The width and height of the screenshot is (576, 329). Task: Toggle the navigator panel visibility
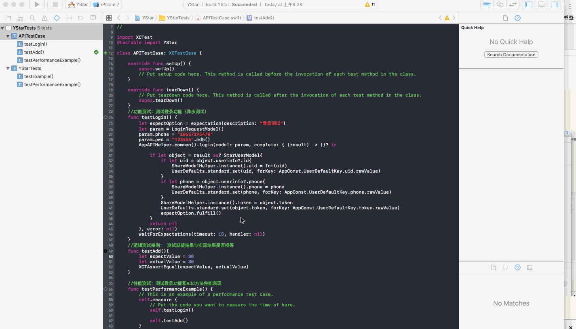pyautogui.click(x=529, y=4)
